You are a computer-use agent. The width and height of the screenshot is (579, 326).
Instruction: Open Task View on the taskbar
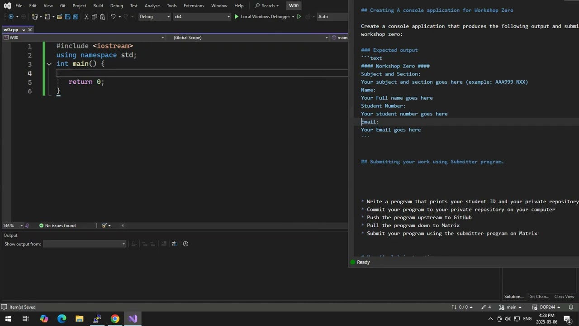[x=26, y=319]
